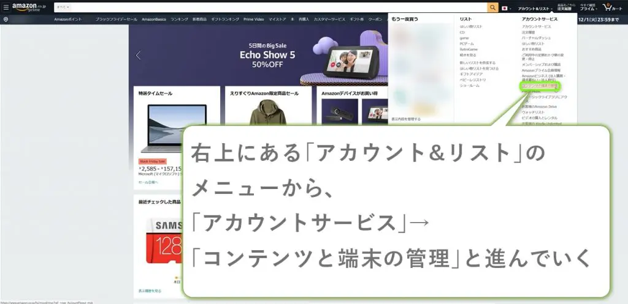Viewport: 628px width, 304px height.
Task: Open お客様のAmazon Drive link
Action: [539, 106]
